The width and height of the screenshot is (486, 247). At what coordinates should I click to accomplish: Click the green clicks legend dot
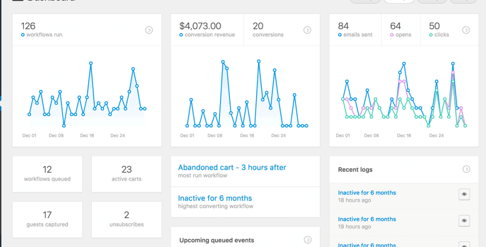pyautogui.click(x=431, y=35)
